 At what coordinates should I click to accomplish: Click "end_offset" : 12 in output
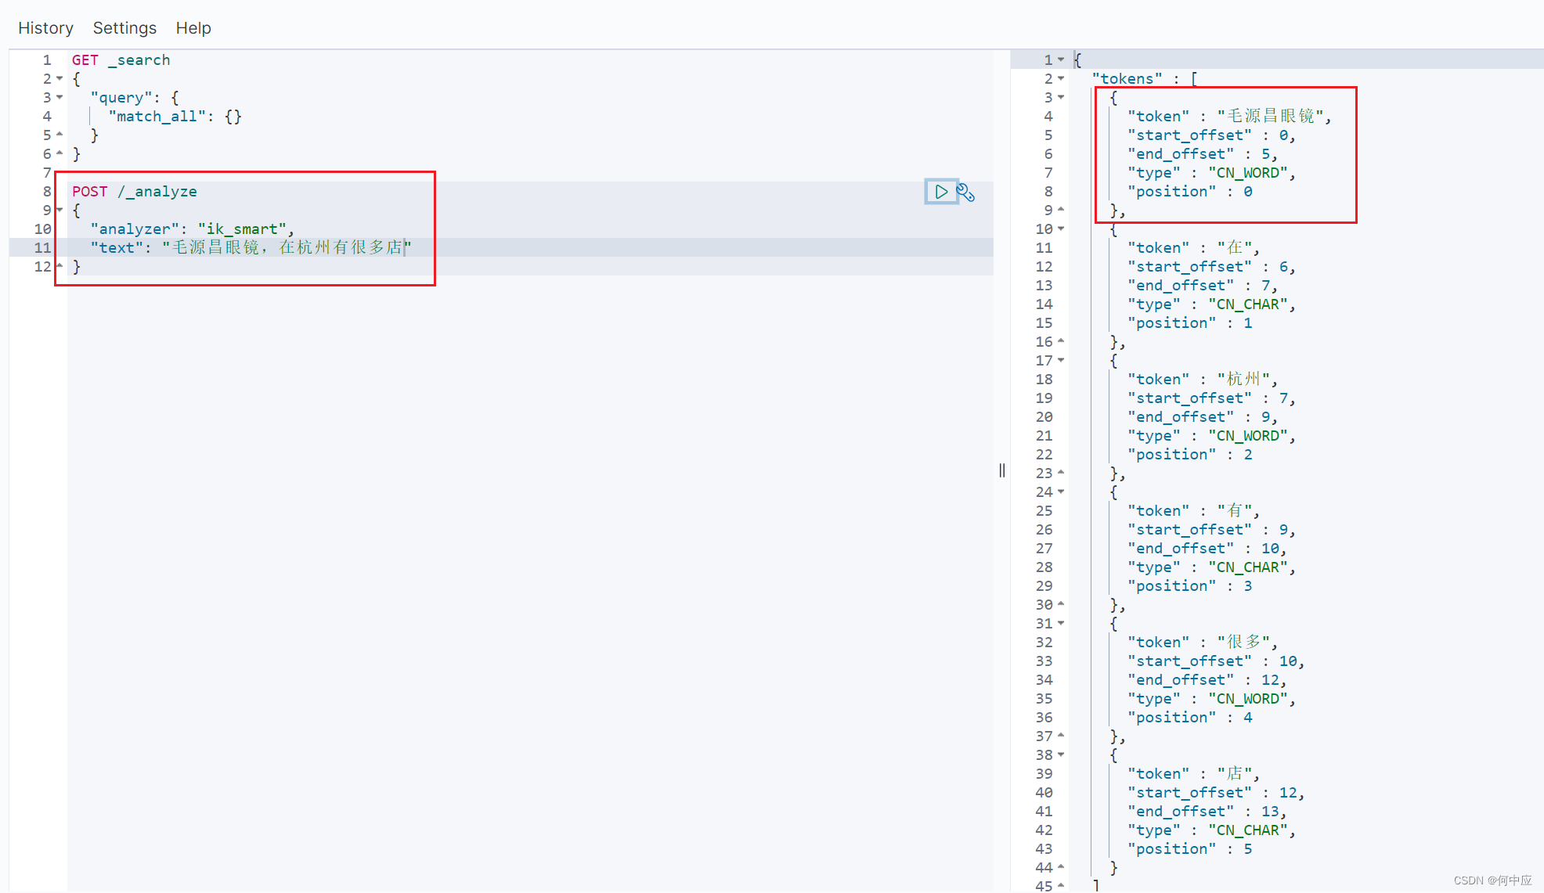(x=1207, y=680)
